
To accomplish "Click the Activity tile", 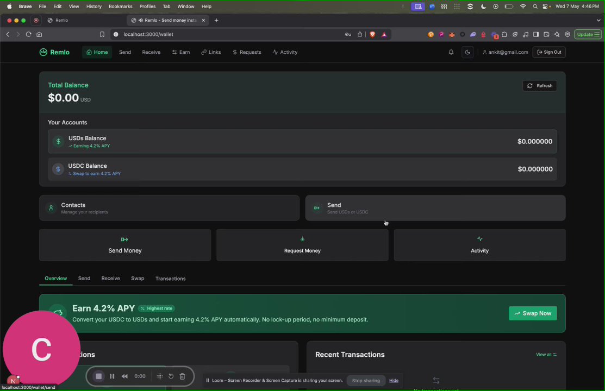I will coord(479,245).
